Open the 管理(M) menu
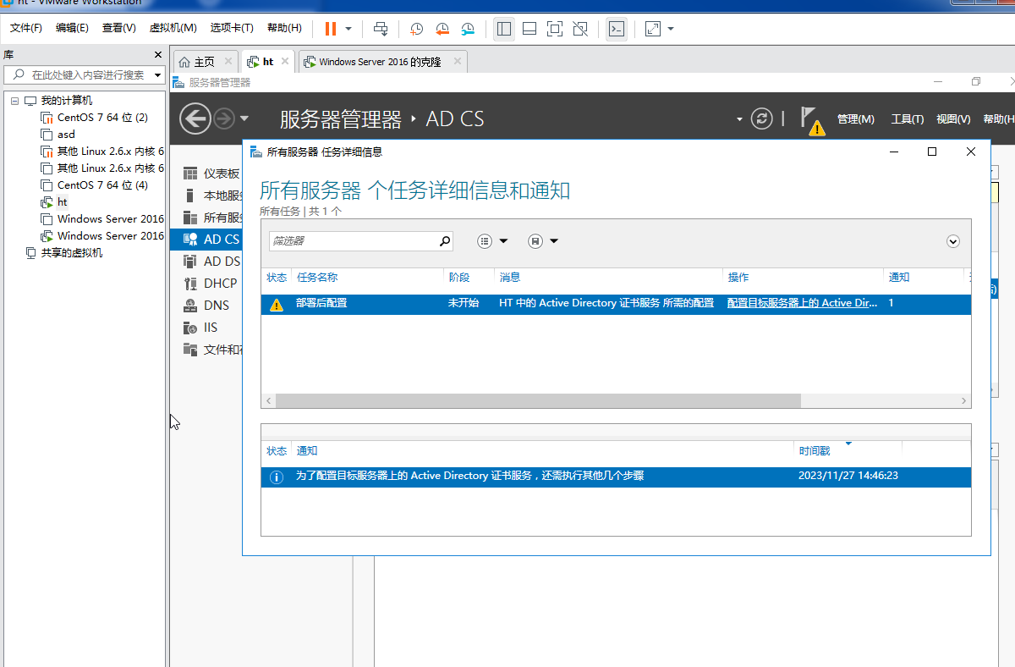Image resolution: width=1015 pixels, height=667 pixels. [x=855, y=119]
